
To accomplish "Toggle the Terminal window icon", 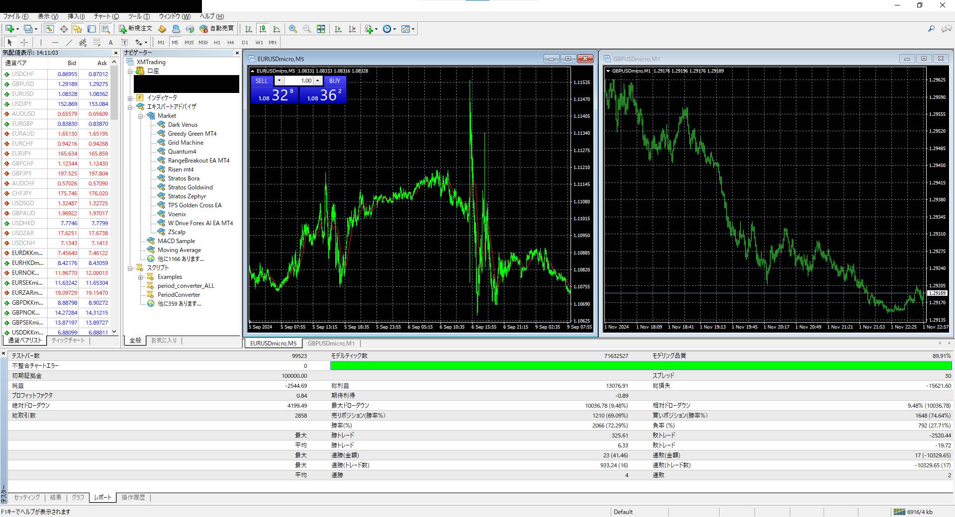I will click(91, 29).
